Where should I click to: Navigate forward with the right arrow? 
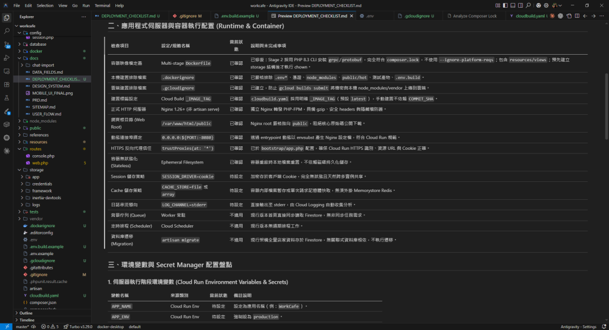(594, 16)
